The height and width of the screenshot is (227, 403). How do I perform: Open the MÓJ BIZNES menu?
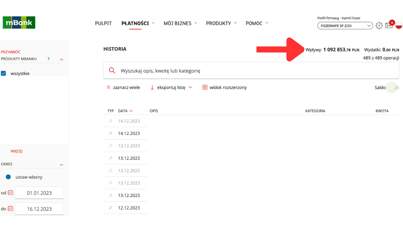180,23
